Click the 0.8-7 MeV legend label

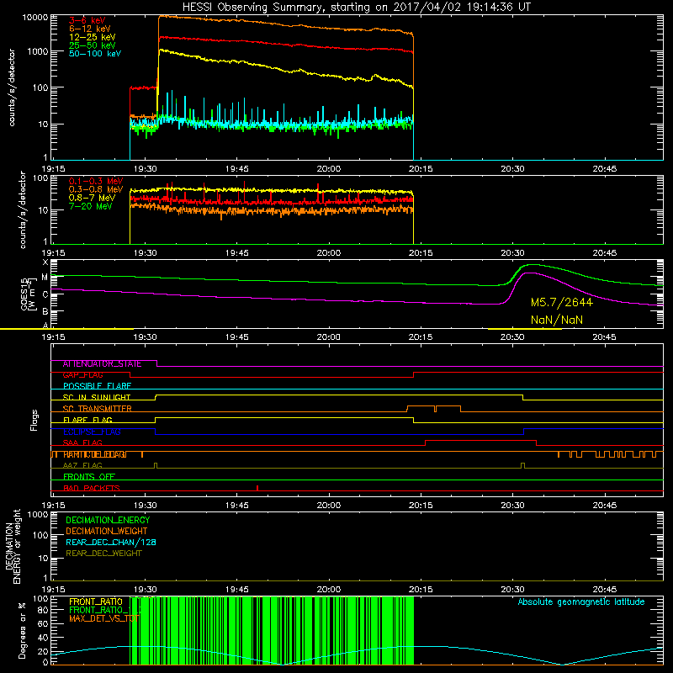point(92,198)
